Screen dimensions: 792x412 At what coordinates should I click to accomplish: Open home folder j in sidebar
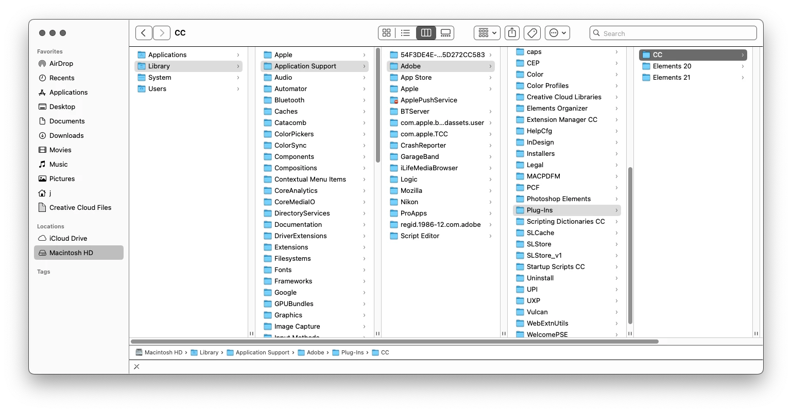click(x=79, y=193)
